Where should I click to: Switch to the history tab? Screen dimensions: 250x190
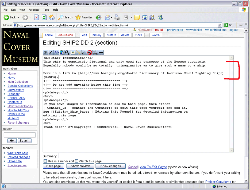click(97, 35)
